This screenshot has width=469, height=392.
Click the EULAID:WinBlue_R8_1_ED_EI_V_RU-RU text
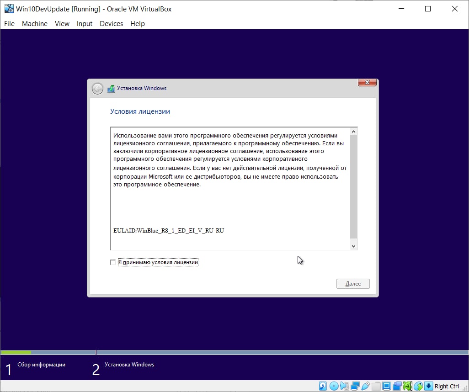tap(169, 231)
